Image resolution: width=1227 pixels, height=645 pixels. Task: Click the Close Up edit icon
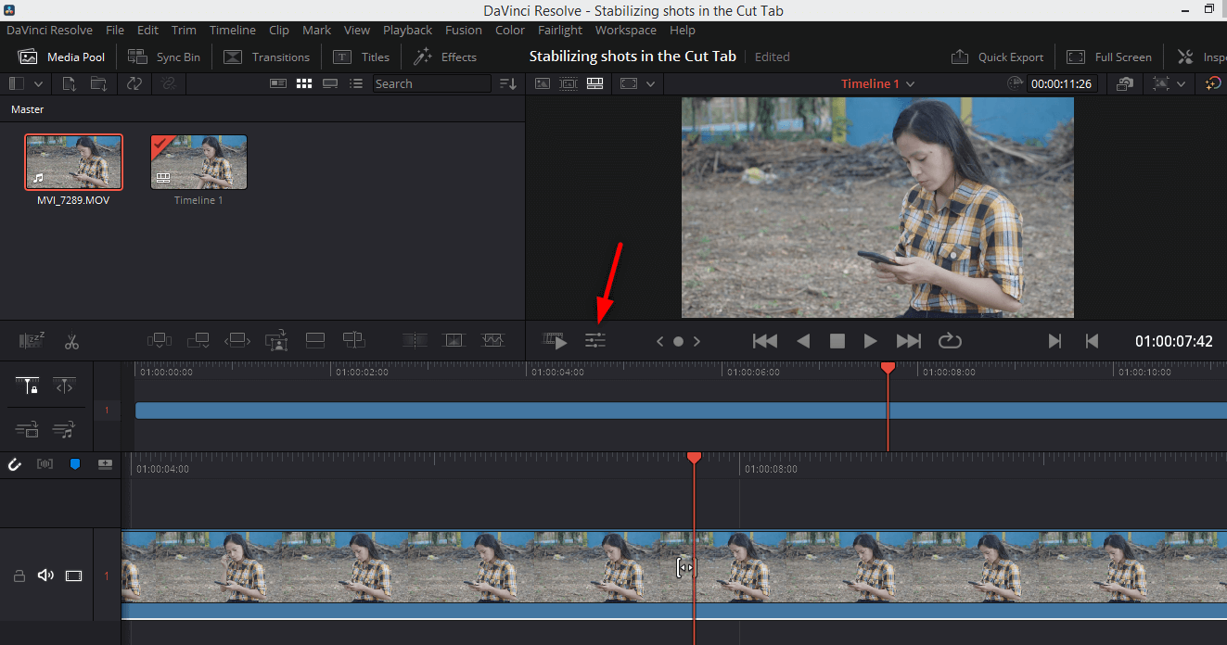pos(276,340)
